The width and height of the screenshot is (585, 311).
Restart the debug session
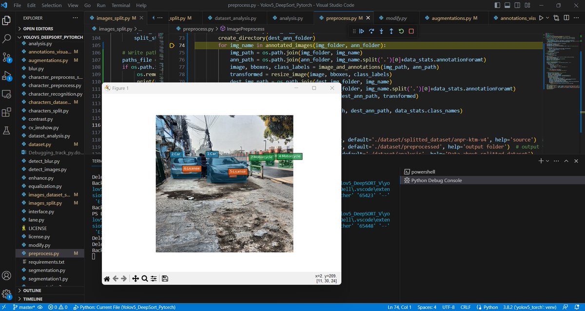point(401,31)
